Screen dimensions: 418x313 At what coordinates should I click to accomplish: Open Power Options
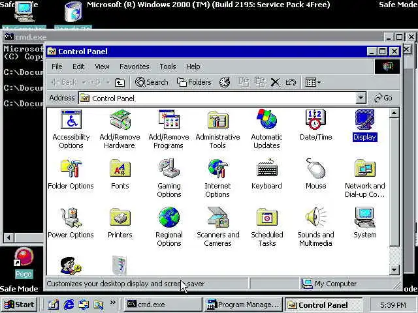click(x=71, y=223)
